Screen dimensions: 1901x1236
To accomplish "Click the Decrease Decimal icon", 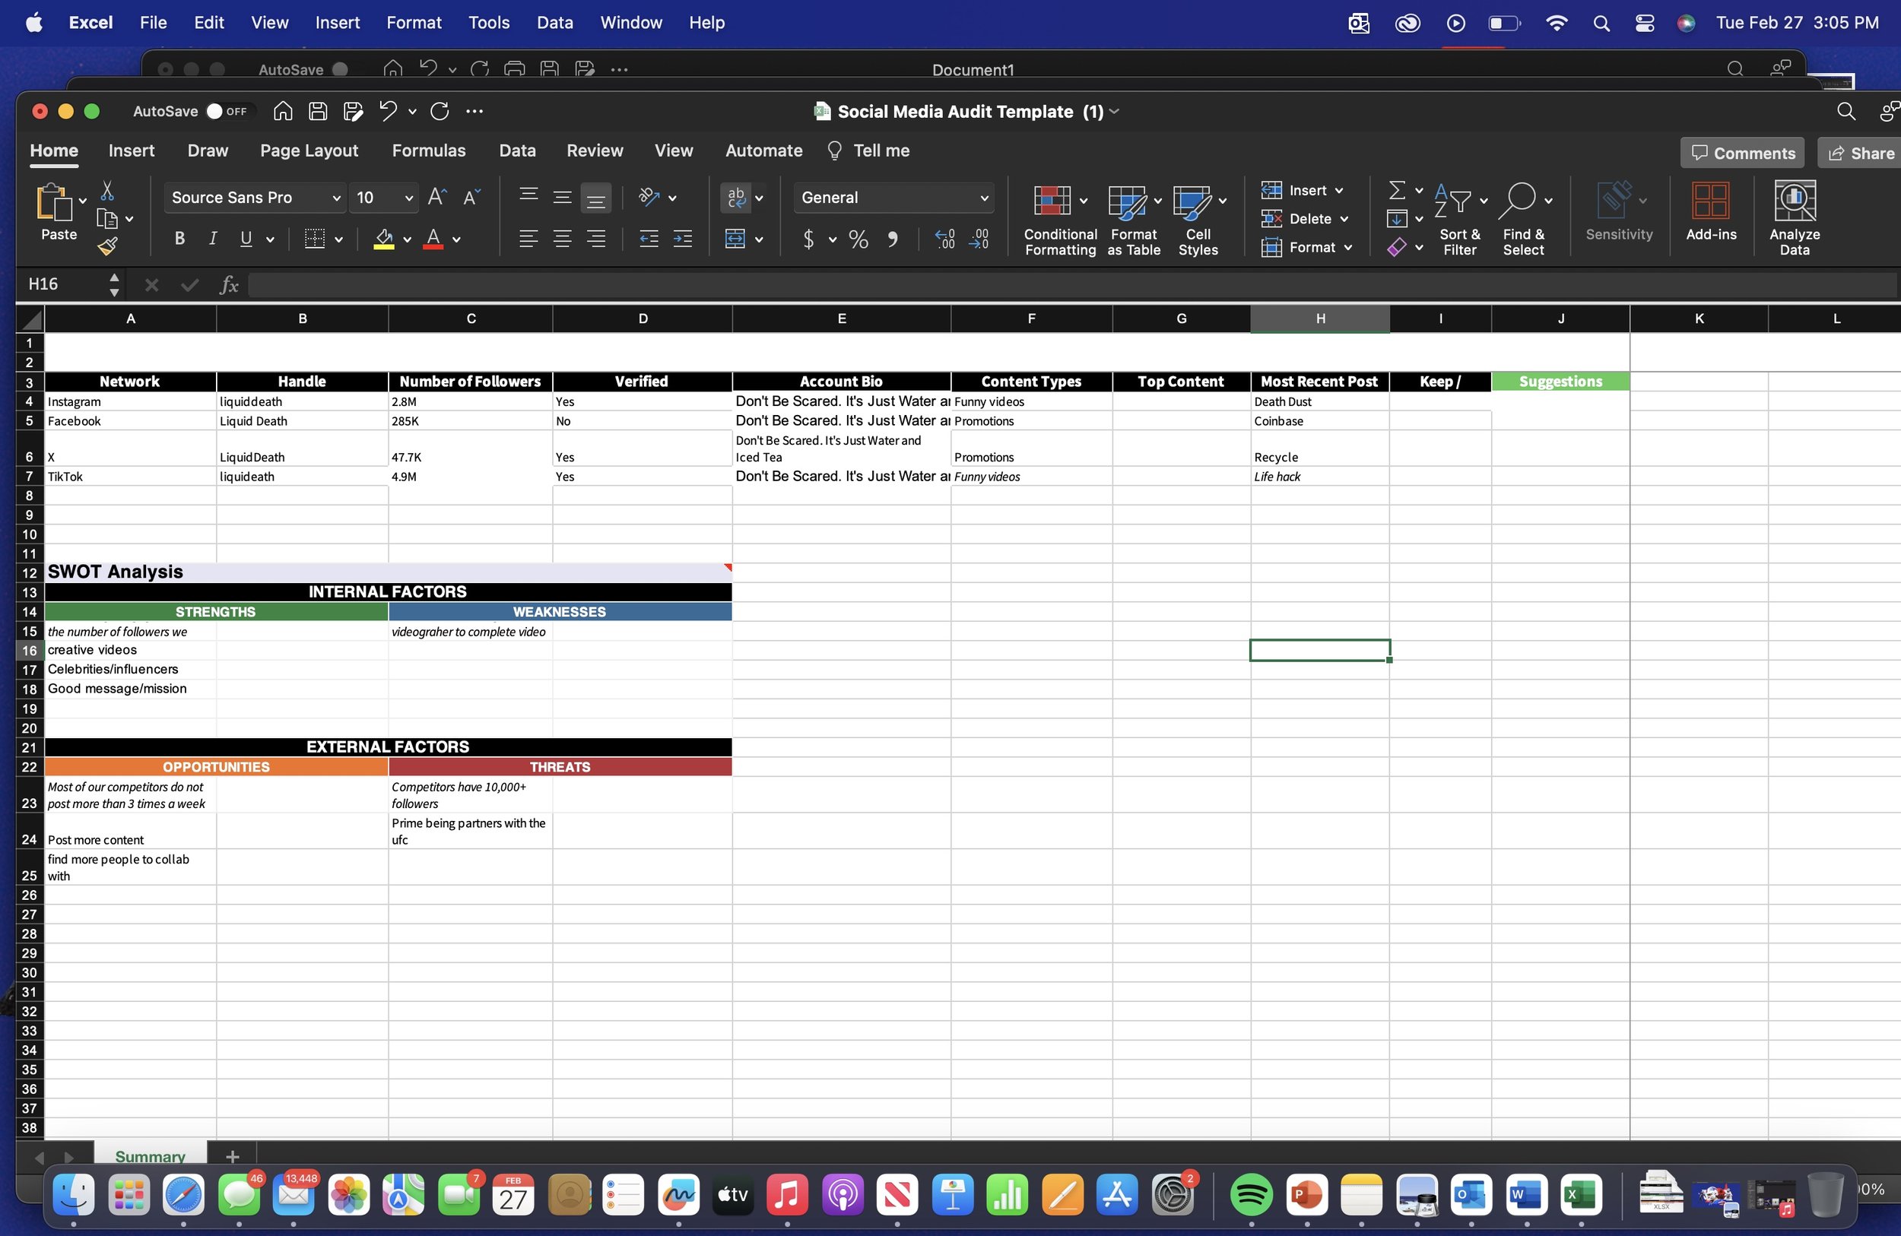I will pos(979,239).
